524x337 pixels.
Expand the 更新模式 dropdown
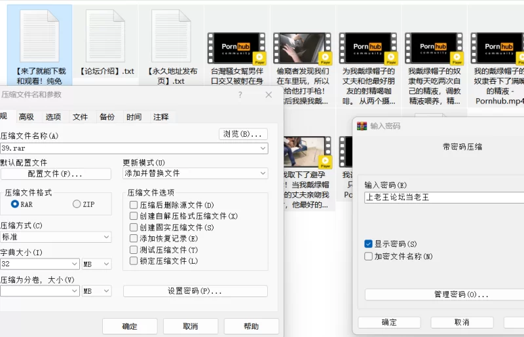tap(263, 173)
